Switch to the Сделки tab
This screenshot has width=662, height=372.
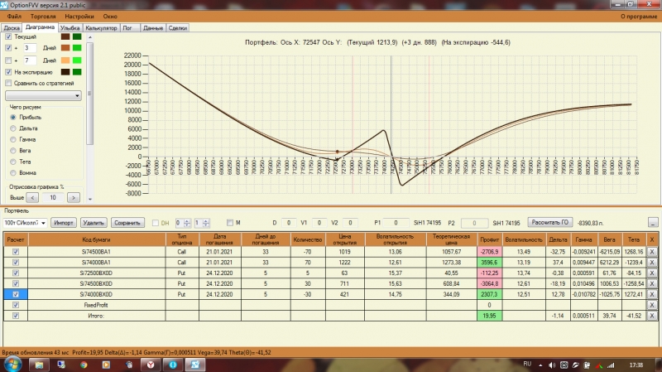178,28
